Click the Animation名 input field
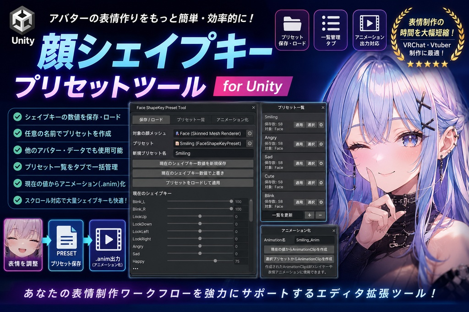This screenshot has height=312, width=469. pos(314,240)
